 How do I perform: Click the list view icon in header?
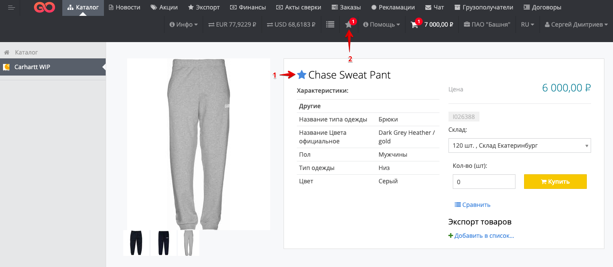(x=330, y=24)
